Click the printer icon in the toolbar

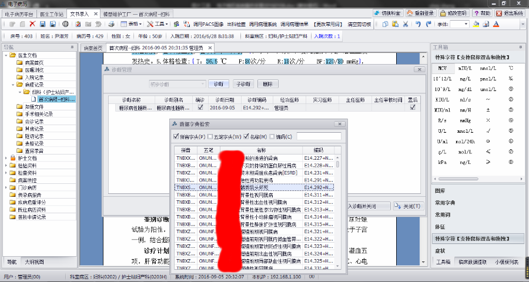click(x=111, y=24)
